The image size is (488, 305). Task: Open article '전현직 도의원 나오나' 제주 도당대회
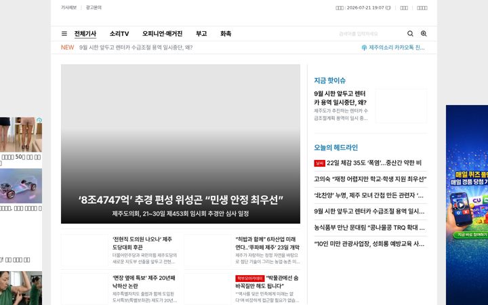click(x=142, y=243)
